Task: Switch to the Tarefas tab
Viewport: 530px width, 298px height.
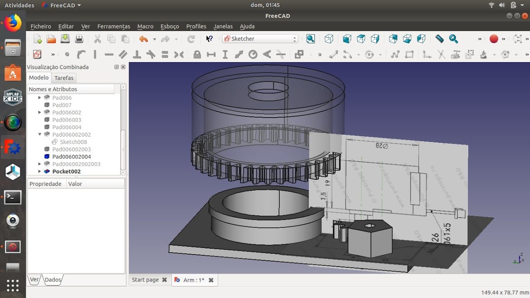Action: (64, 78)
